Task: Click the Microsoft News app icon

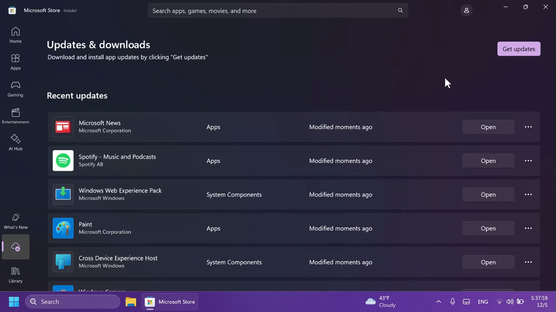Action: coord(63,127)
